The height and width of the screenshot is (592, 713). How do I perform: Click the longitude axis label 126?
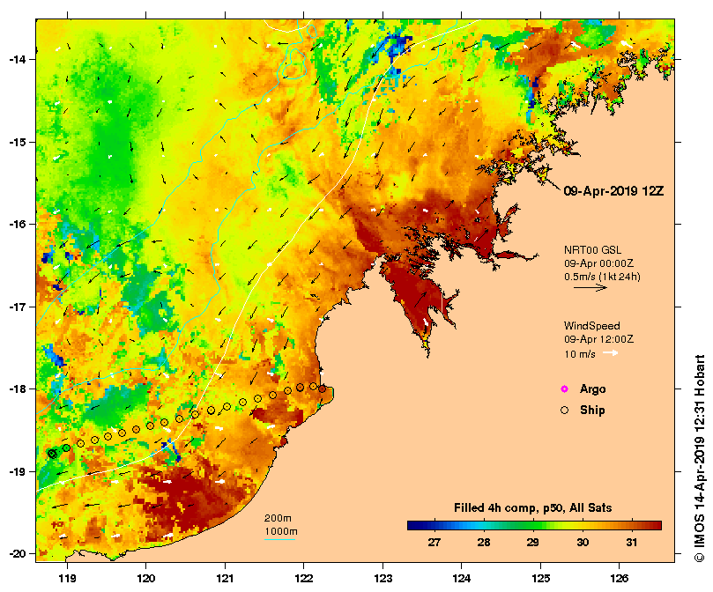(620, 579)
